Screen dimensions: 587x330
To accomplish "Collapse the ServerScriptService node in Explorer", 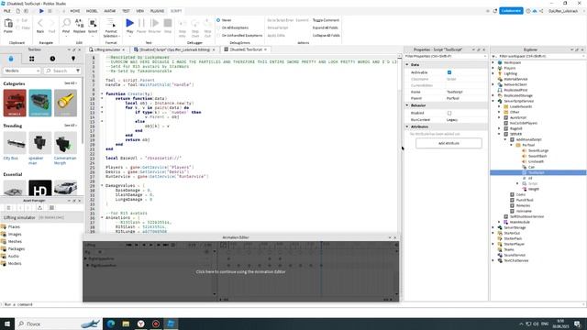I will [x=493, y=101].
